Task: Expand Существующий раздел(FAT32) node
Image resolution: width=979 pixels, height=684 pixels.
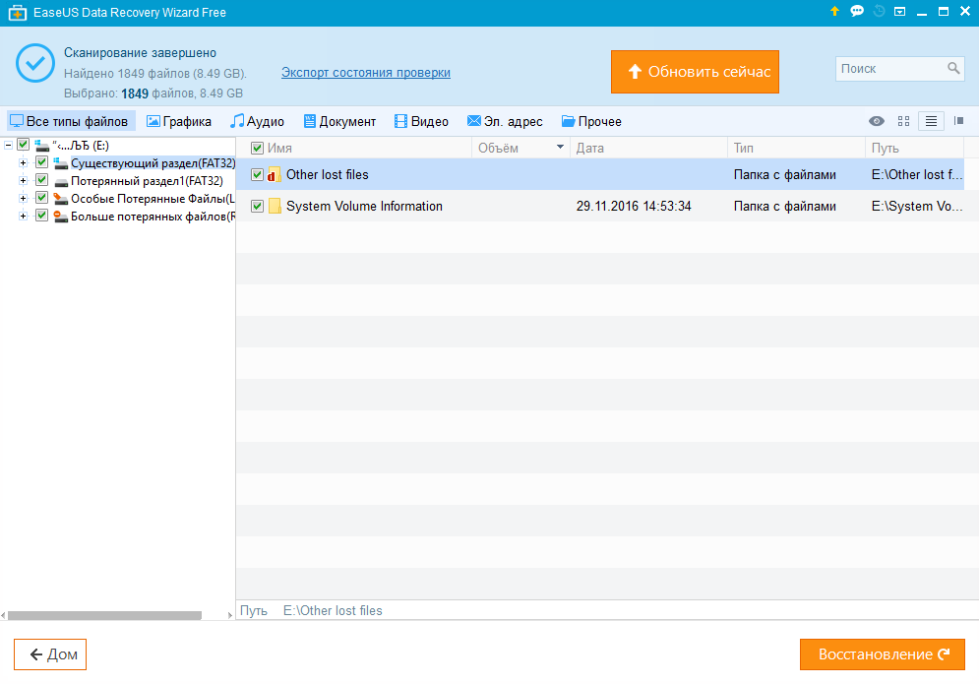Action: pyautogui.click(x=23, y=163)
